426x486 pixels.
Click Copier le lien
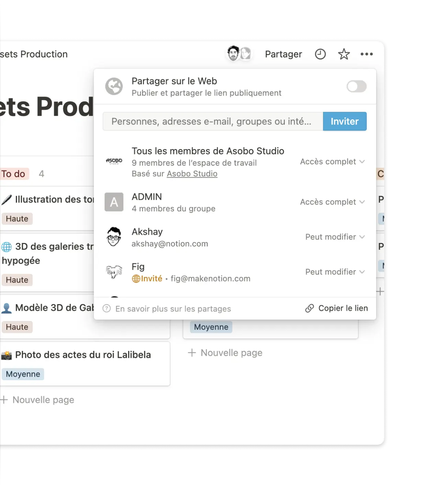tap(337, 308)
